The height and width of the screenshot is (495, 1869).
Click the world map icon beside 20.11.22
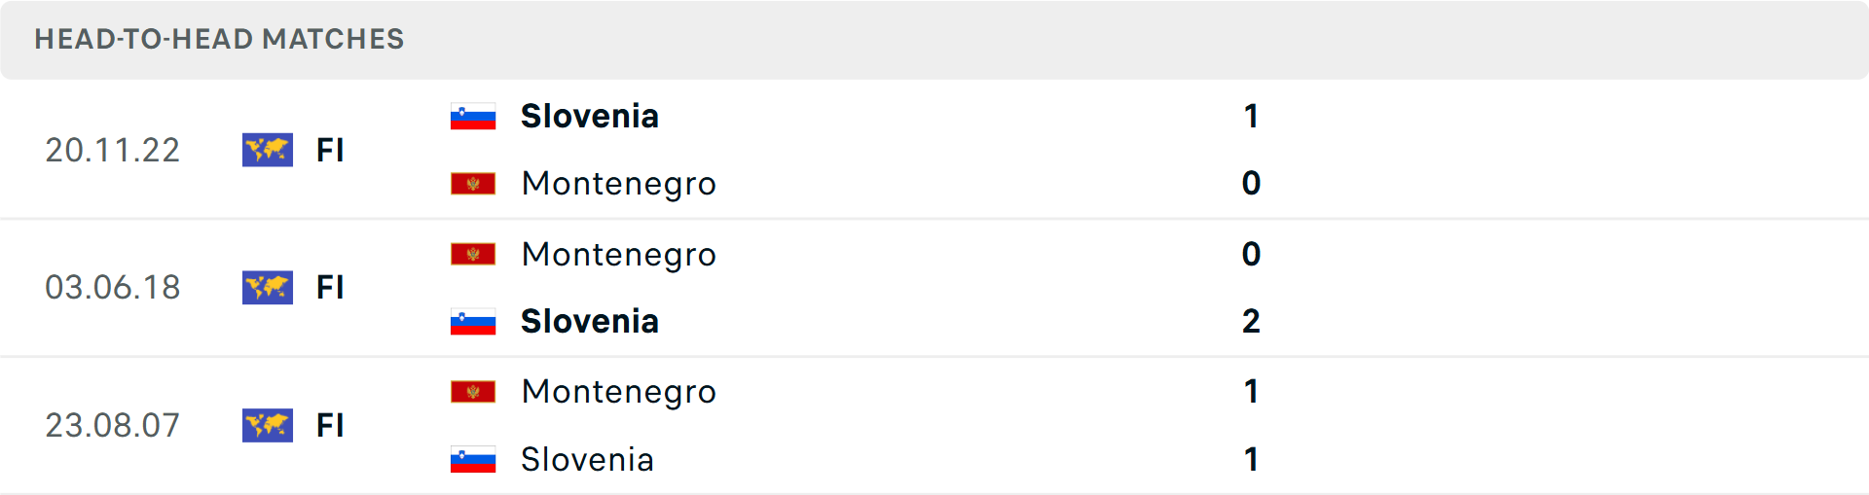point(268,150)
